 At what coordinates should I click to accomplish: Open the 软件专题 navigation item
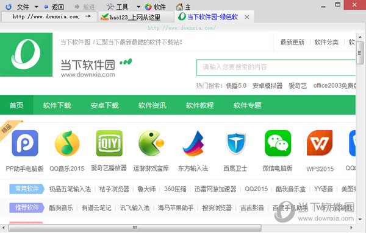[x=248, y=105]
